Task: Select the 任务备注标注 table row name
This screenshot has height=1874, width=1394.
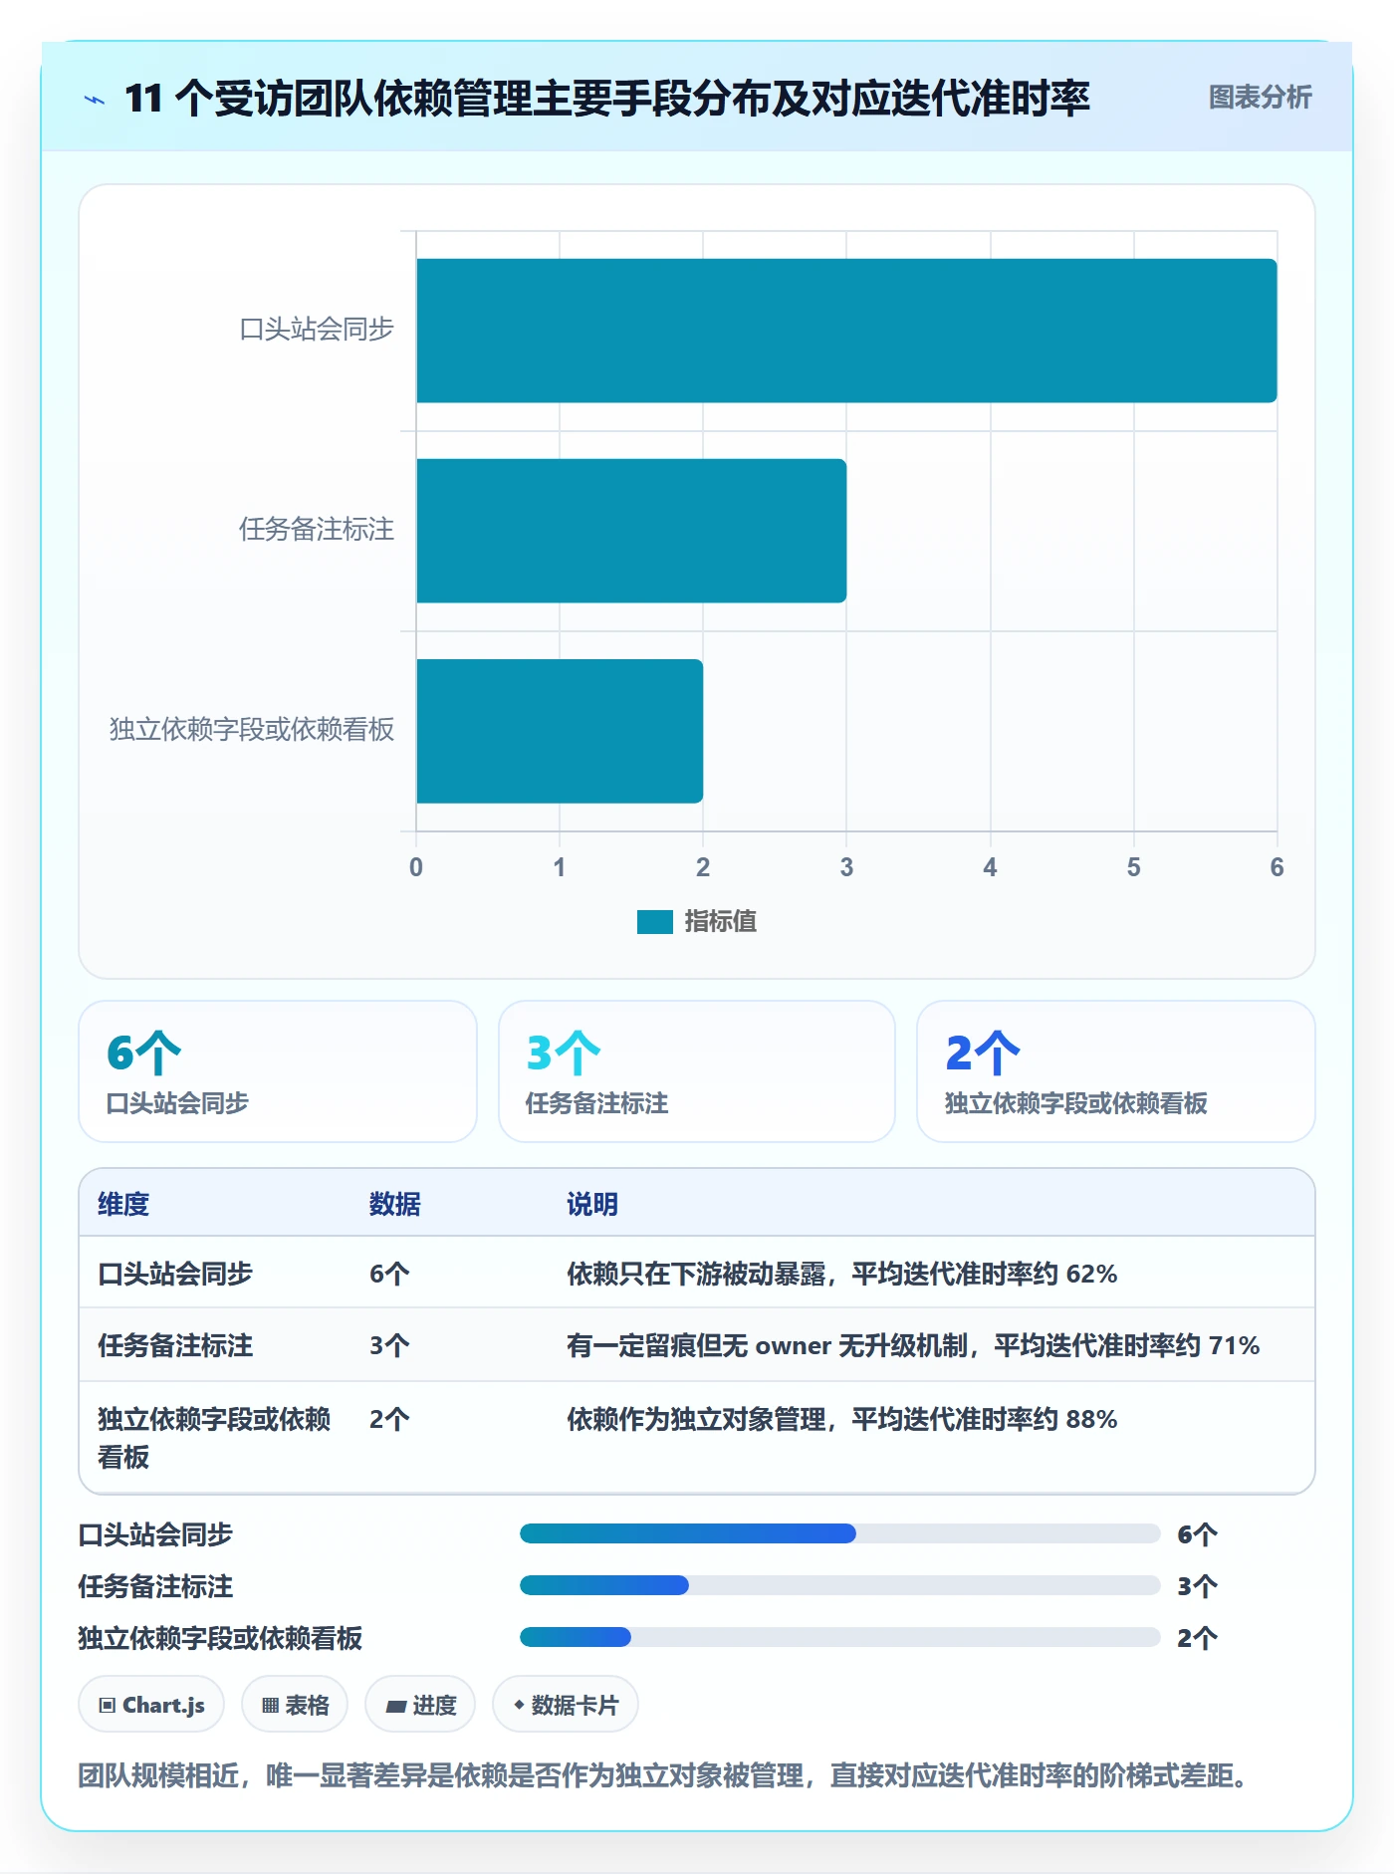Action: click(x=175, y=1345)
